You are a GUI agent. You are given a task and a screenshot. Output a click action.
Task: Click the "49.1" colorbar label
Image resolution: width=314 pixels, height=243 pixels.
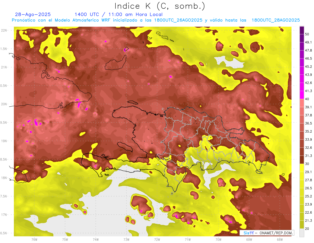point(309,42)
